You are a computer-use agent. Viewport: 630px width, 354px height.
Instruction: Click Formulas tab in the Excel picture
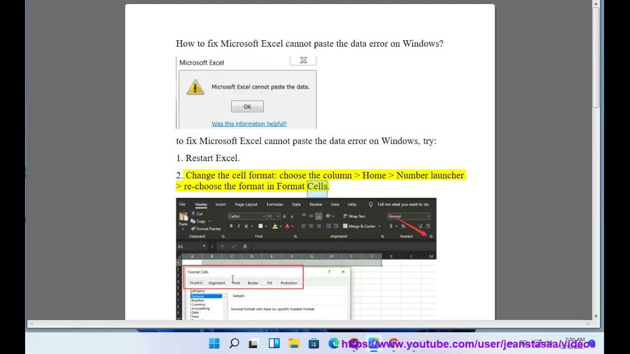pyautogui.click(x=275, y=205)
